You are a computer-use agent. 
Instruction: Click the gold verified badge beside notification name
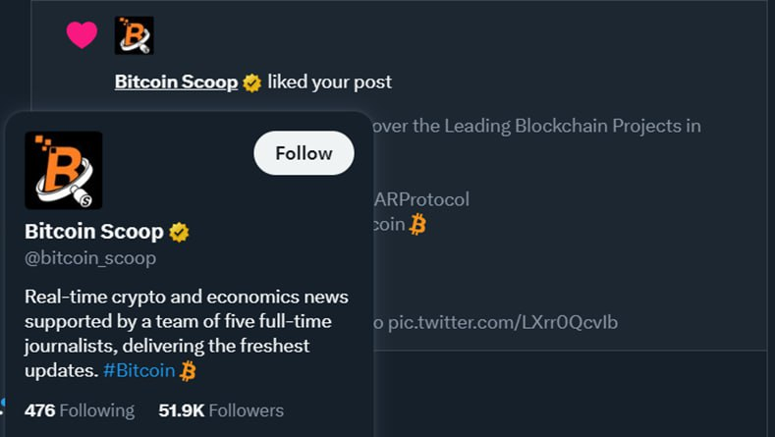tap(252, 82)
